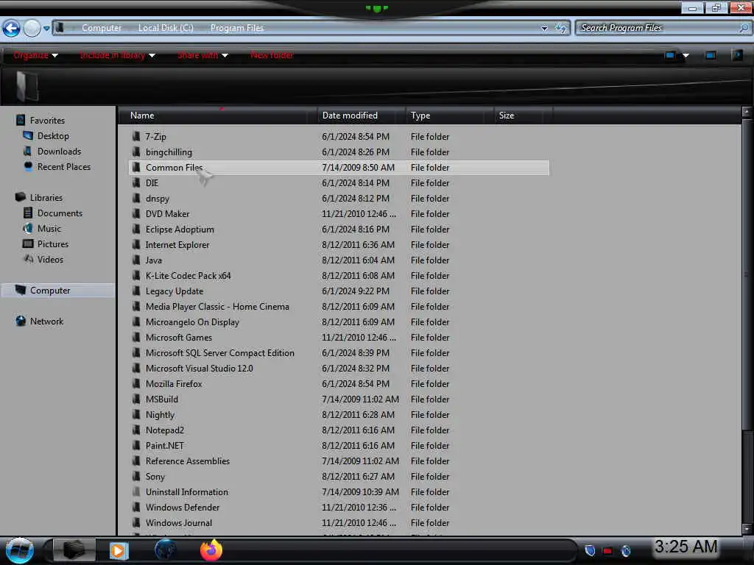Click the 7-Zip folder icon

[136, 136]
